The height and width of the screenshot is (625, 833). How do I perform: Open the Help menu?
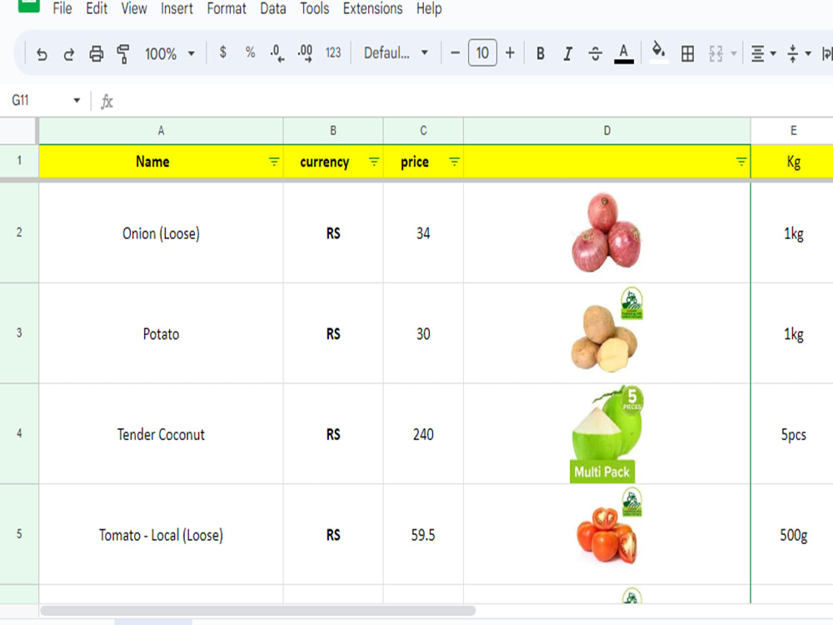tap(429, 8)
